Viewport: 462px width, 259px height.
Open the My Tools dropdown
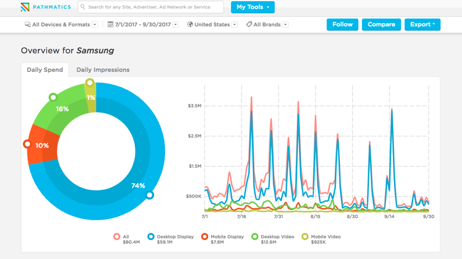[x=253, y=7]
